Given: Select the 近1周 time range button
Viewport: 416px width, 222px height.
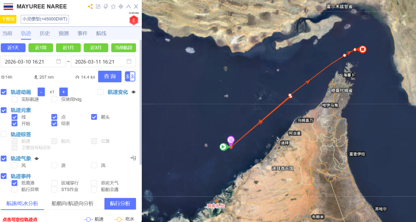Looking at the screenshot, I should (x=40, y=48).
